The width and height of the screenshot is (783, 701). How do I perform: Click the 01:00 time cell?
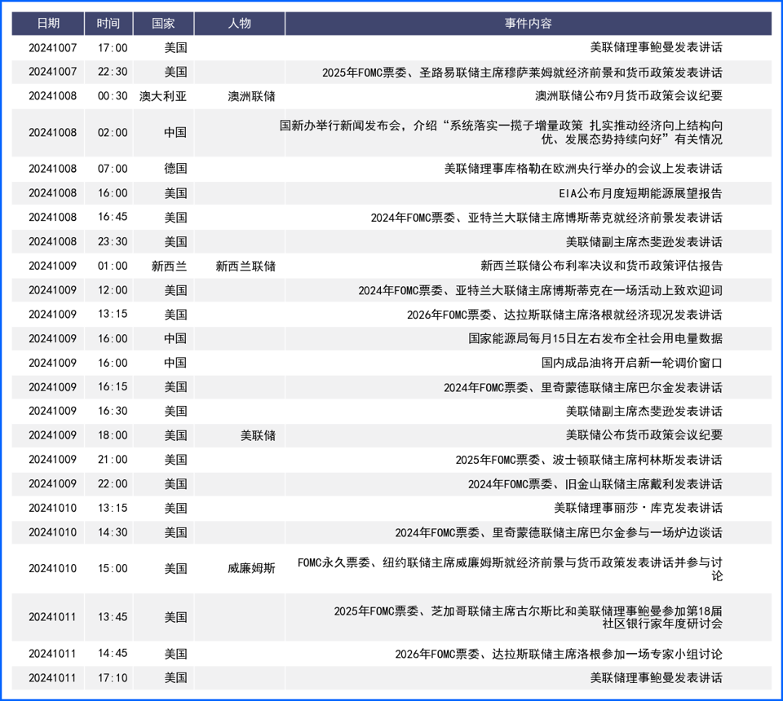[113, 266]
